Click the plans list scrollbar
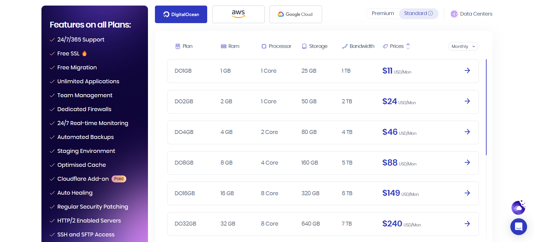 click(x=486, y=107)
